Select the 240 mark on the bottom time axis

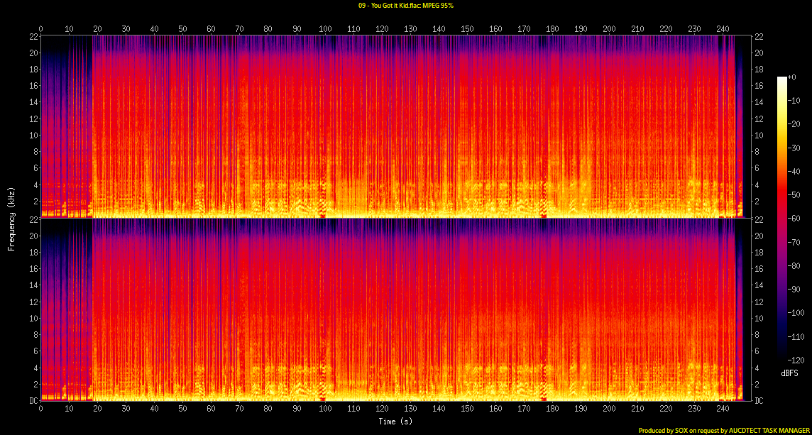click(x=723, y=410)
